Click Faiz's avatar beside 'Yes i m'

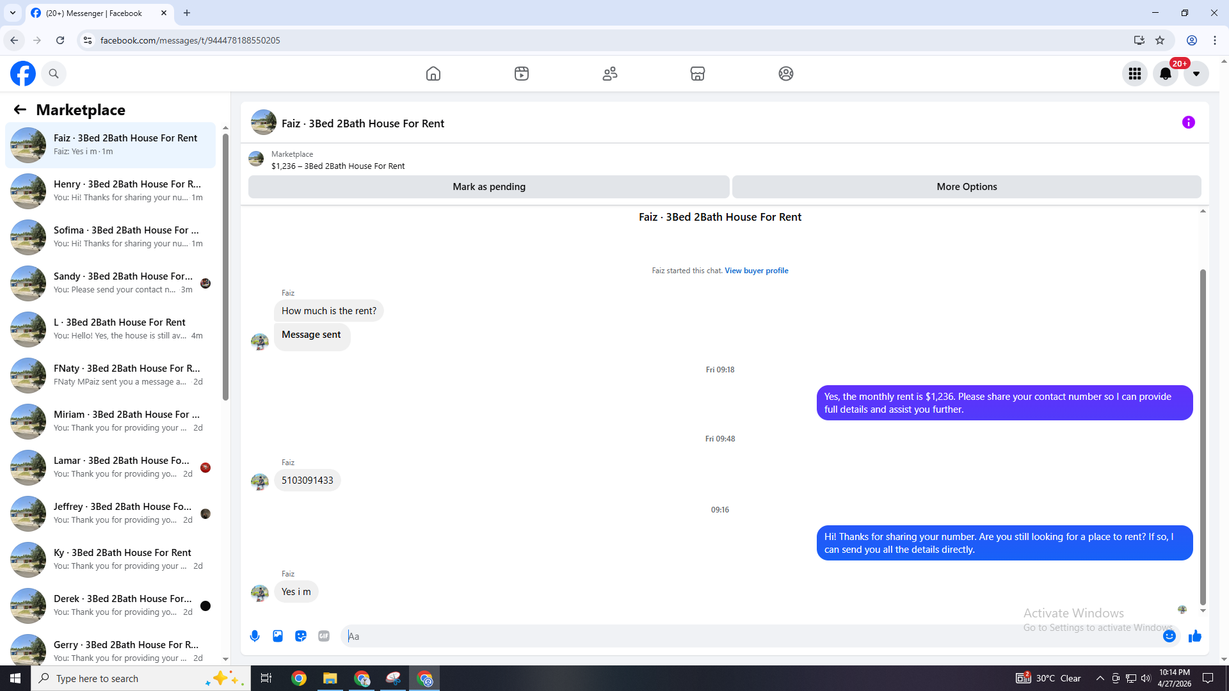[260, 593]
